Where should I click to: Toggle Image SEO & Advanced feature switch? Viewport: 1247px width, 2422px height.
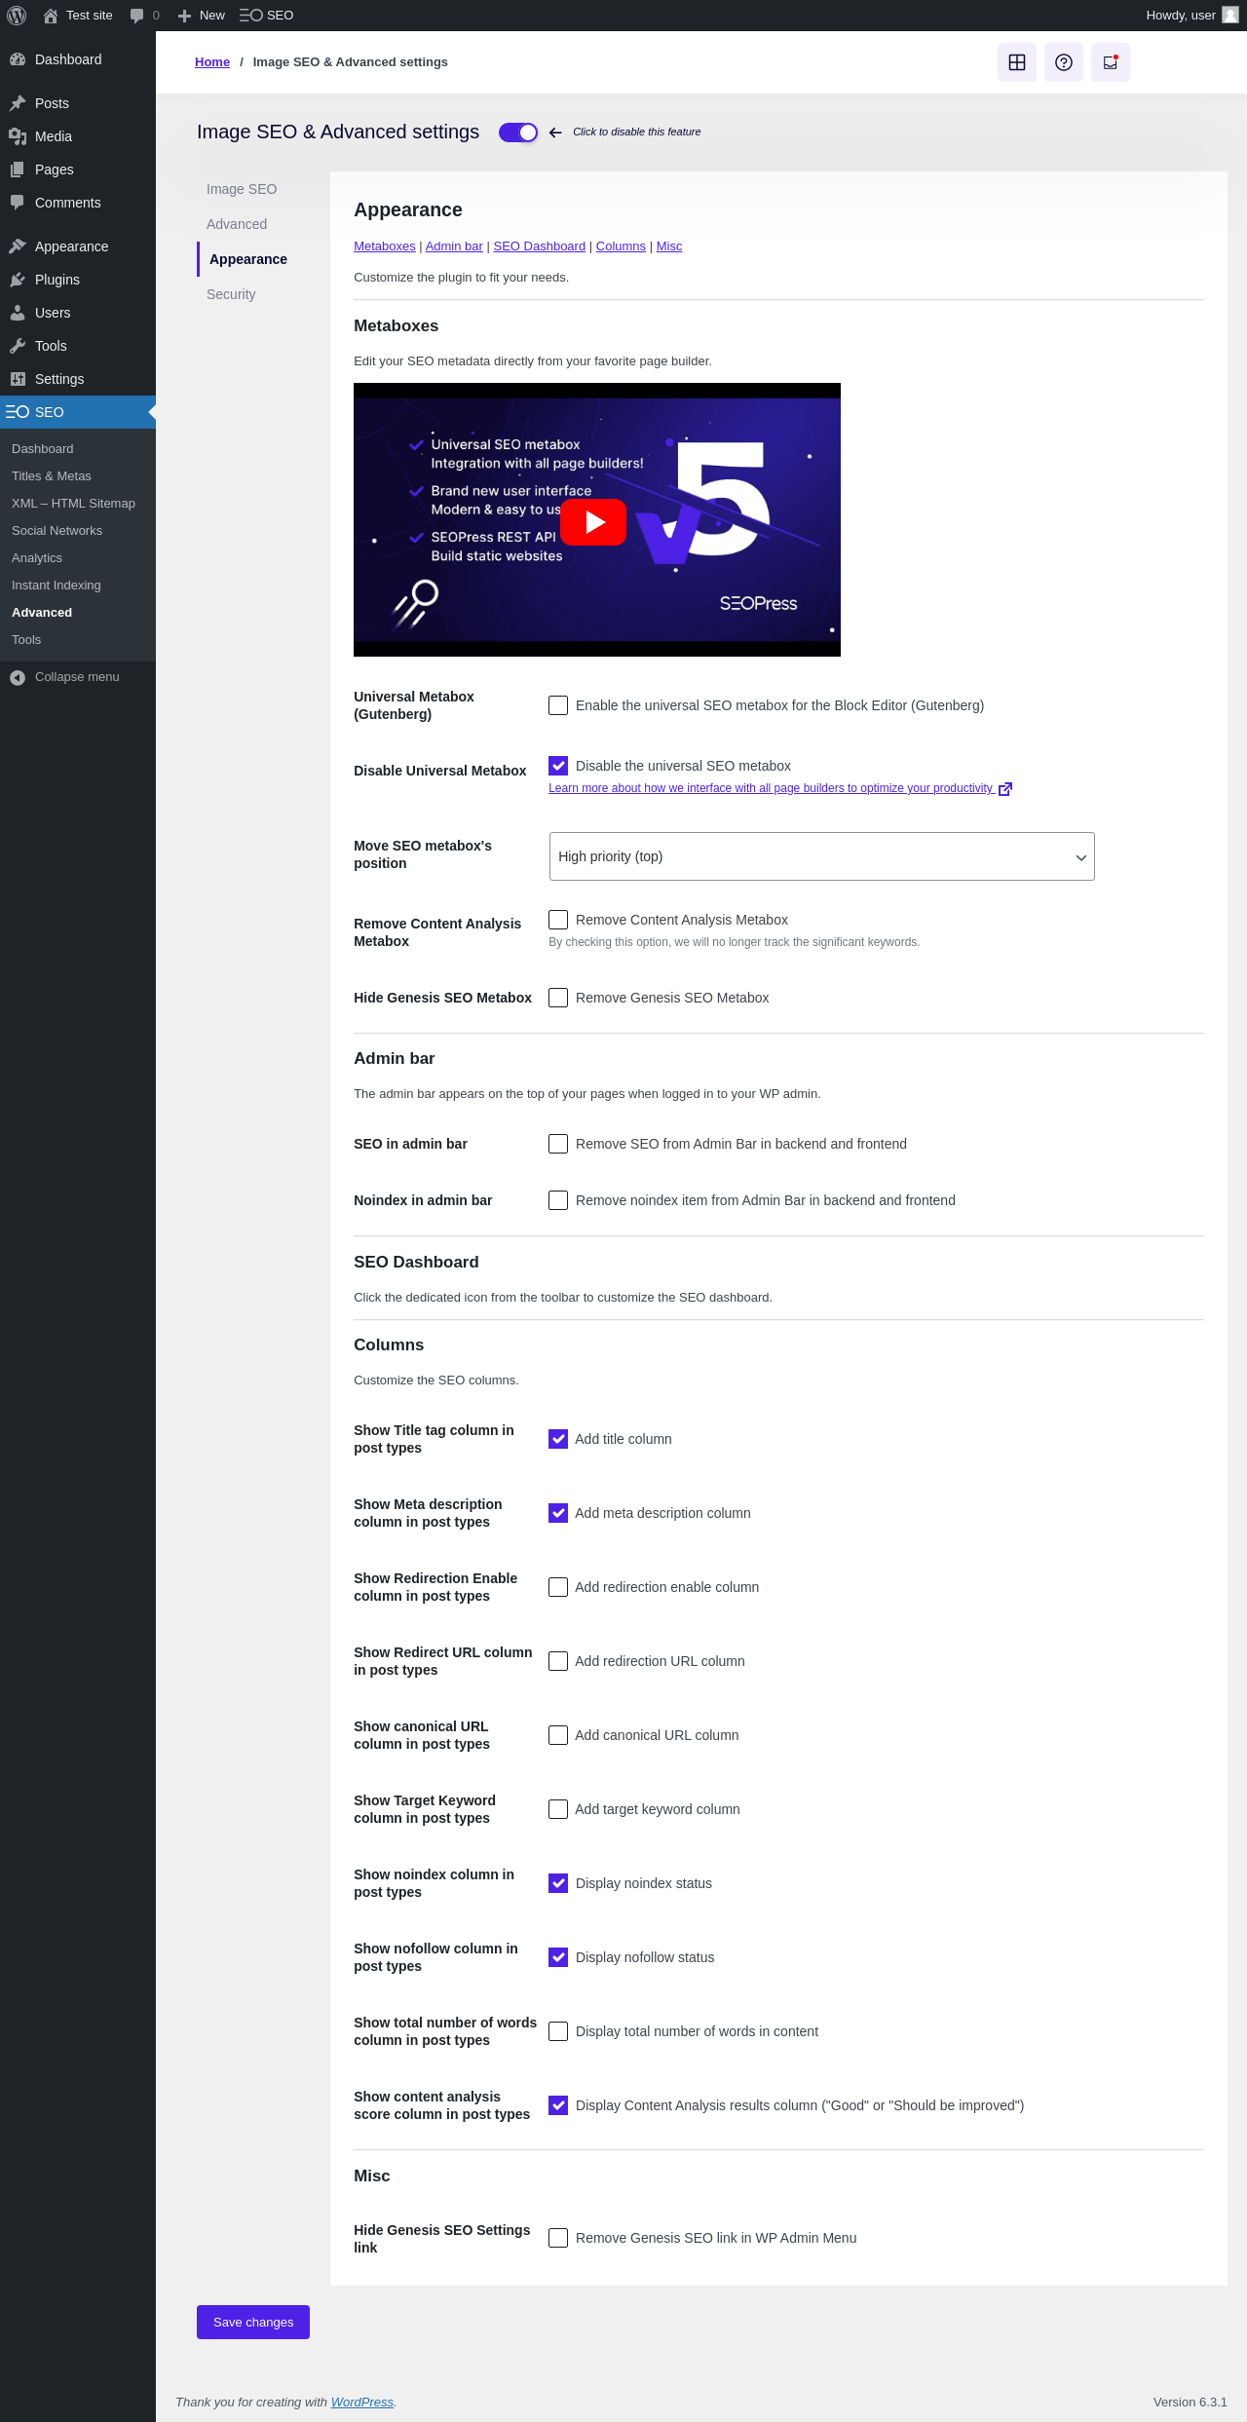pos(518,132)
